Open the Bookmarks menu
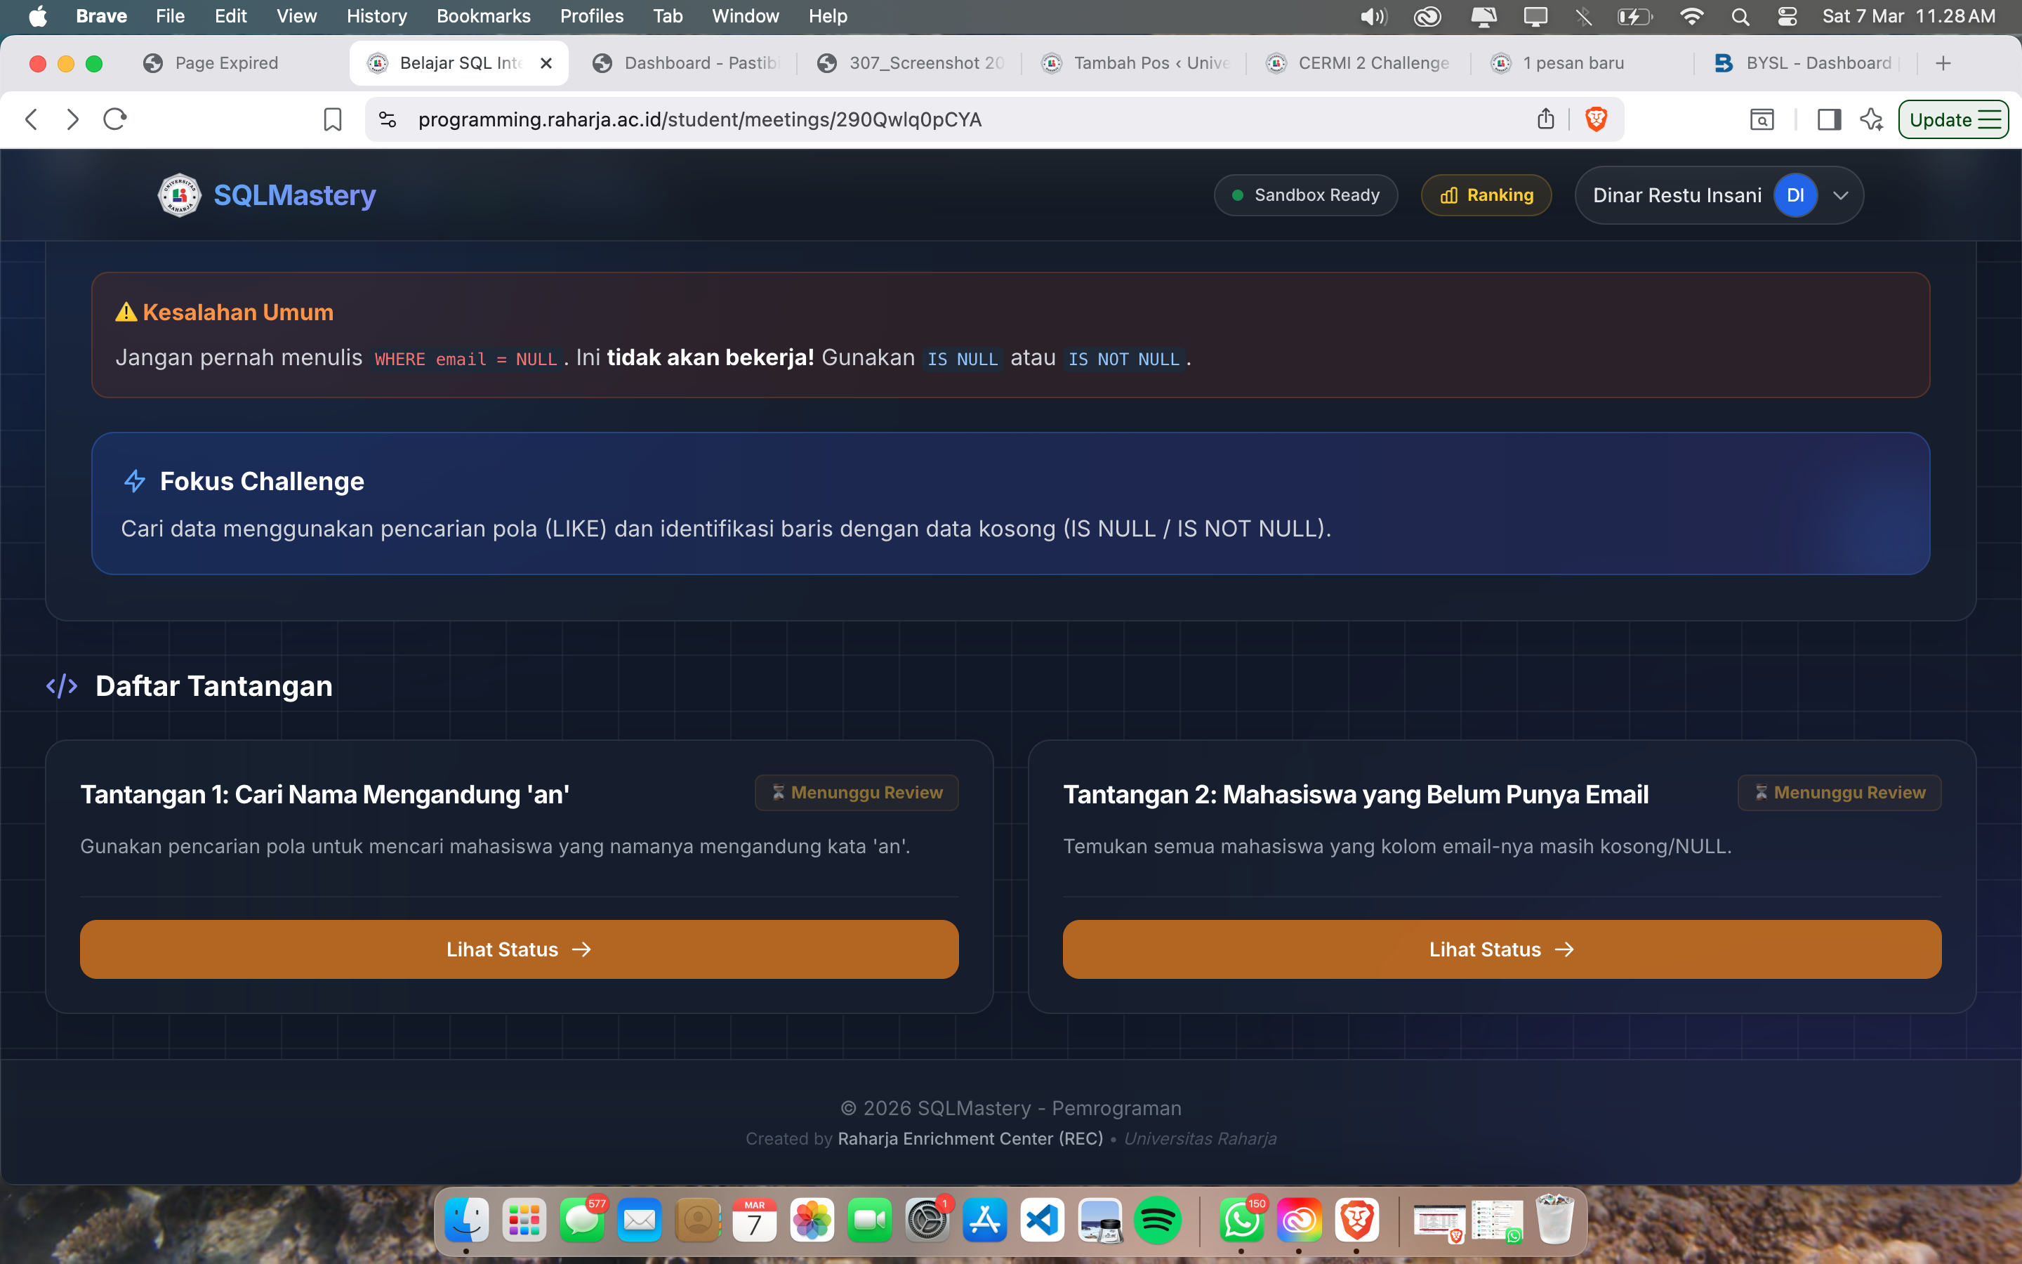 [483, 16]
